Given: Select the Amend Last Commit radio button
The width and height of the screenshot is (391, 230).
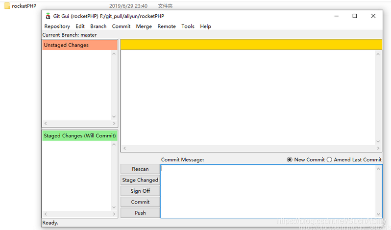Looking at the screenshot, I should (329, 160).
